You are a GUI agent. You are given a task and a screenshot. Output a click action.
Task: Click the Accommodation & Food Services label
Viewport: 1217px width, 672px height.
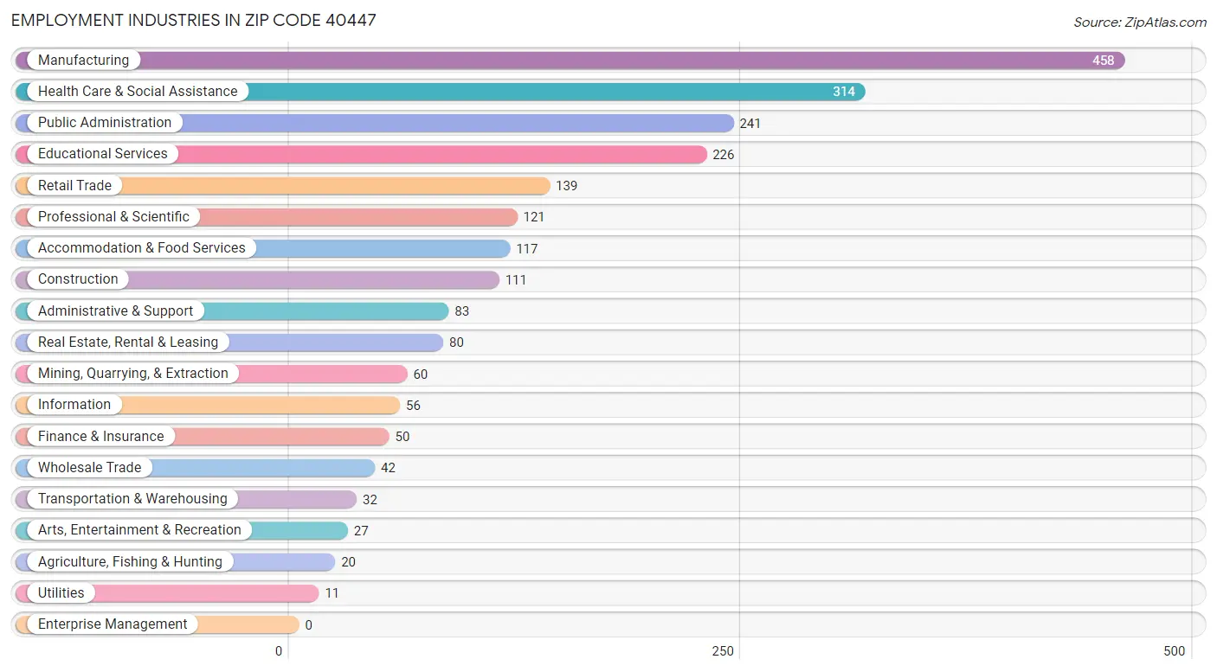click(142, 248)
